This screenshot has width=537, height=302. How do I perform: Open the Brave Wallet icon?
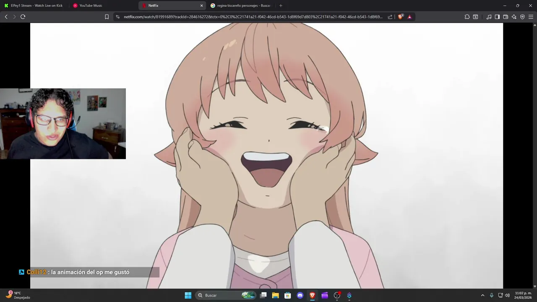click(506, 17)
